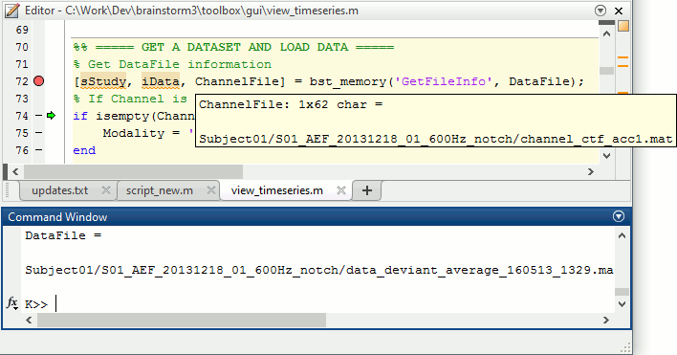Click the editor vertical scrollbar thumb
This screenshot has width=677, height=355.
tap(606, 71)
